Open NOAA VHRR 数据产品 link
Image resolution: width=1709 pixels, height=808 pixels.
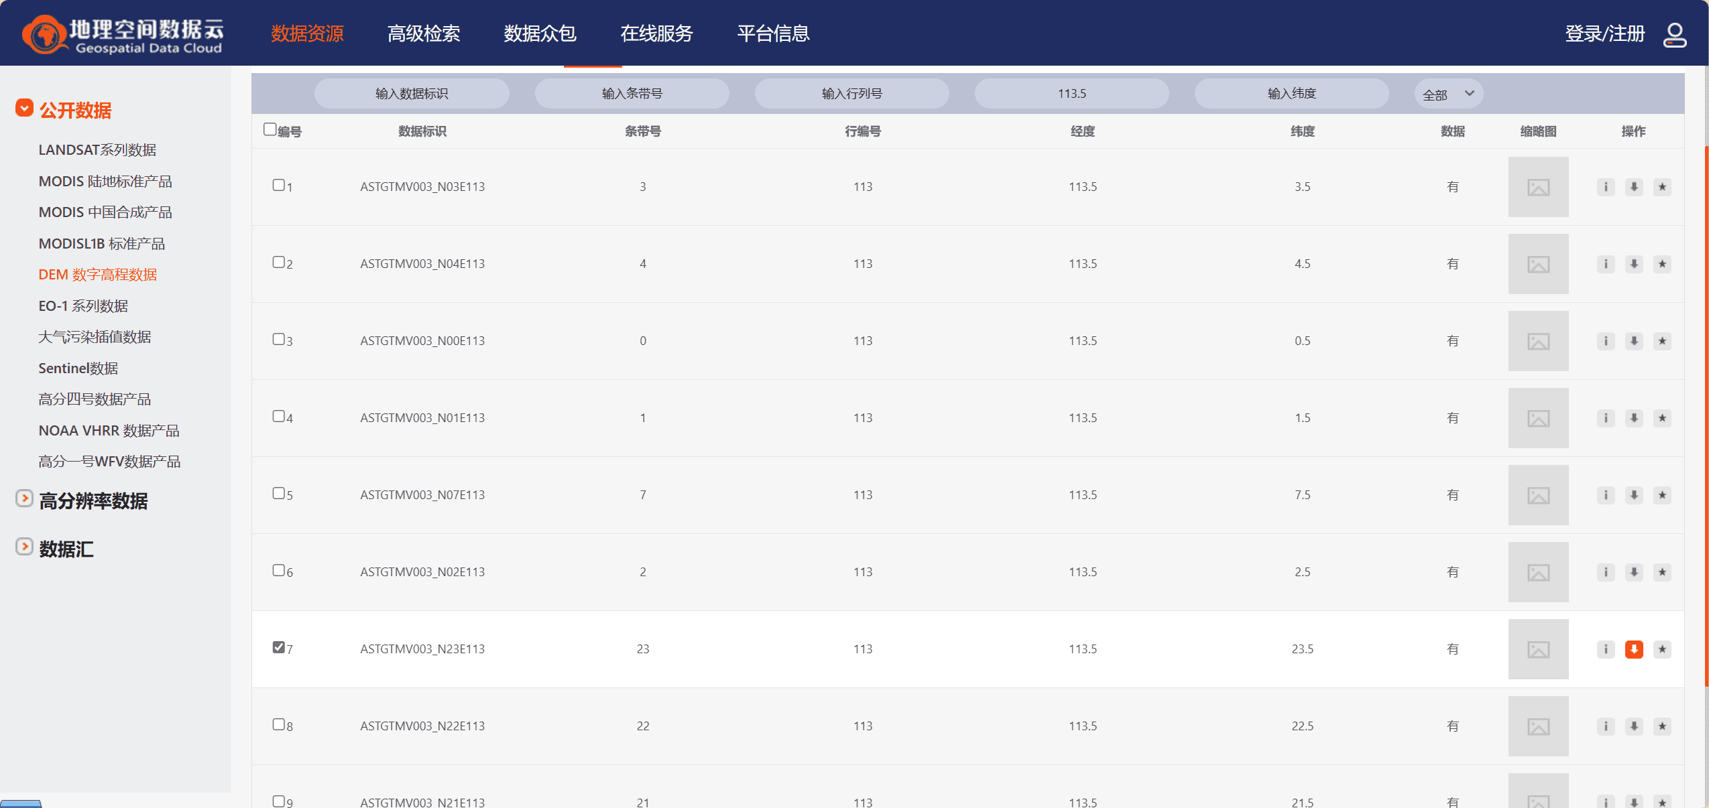109,431
